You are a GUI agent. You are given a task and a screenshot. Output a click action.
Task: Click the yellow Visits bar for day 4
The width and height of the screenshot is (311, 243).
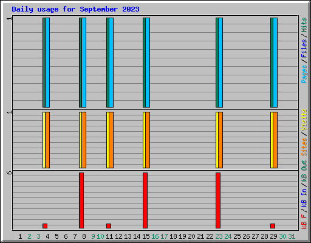coord(44,140)
